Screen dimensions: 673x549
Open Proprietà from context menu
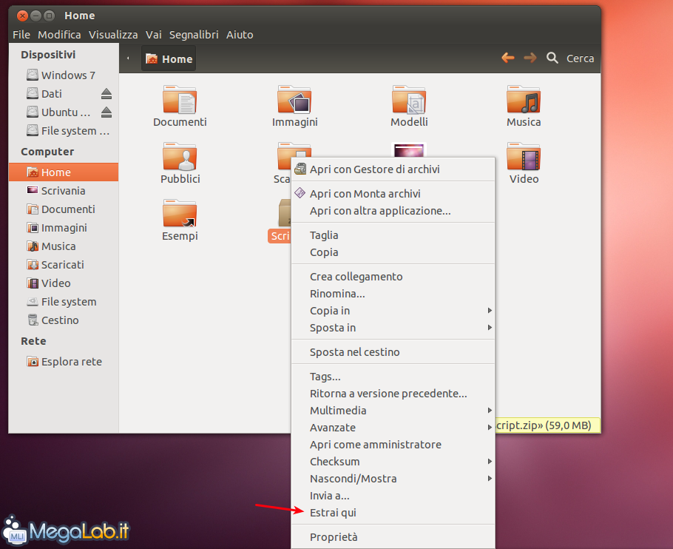pos(393,537)
